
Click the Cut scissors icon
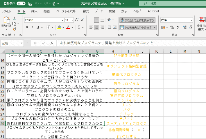pyautogui.click(x=14, y=18)
